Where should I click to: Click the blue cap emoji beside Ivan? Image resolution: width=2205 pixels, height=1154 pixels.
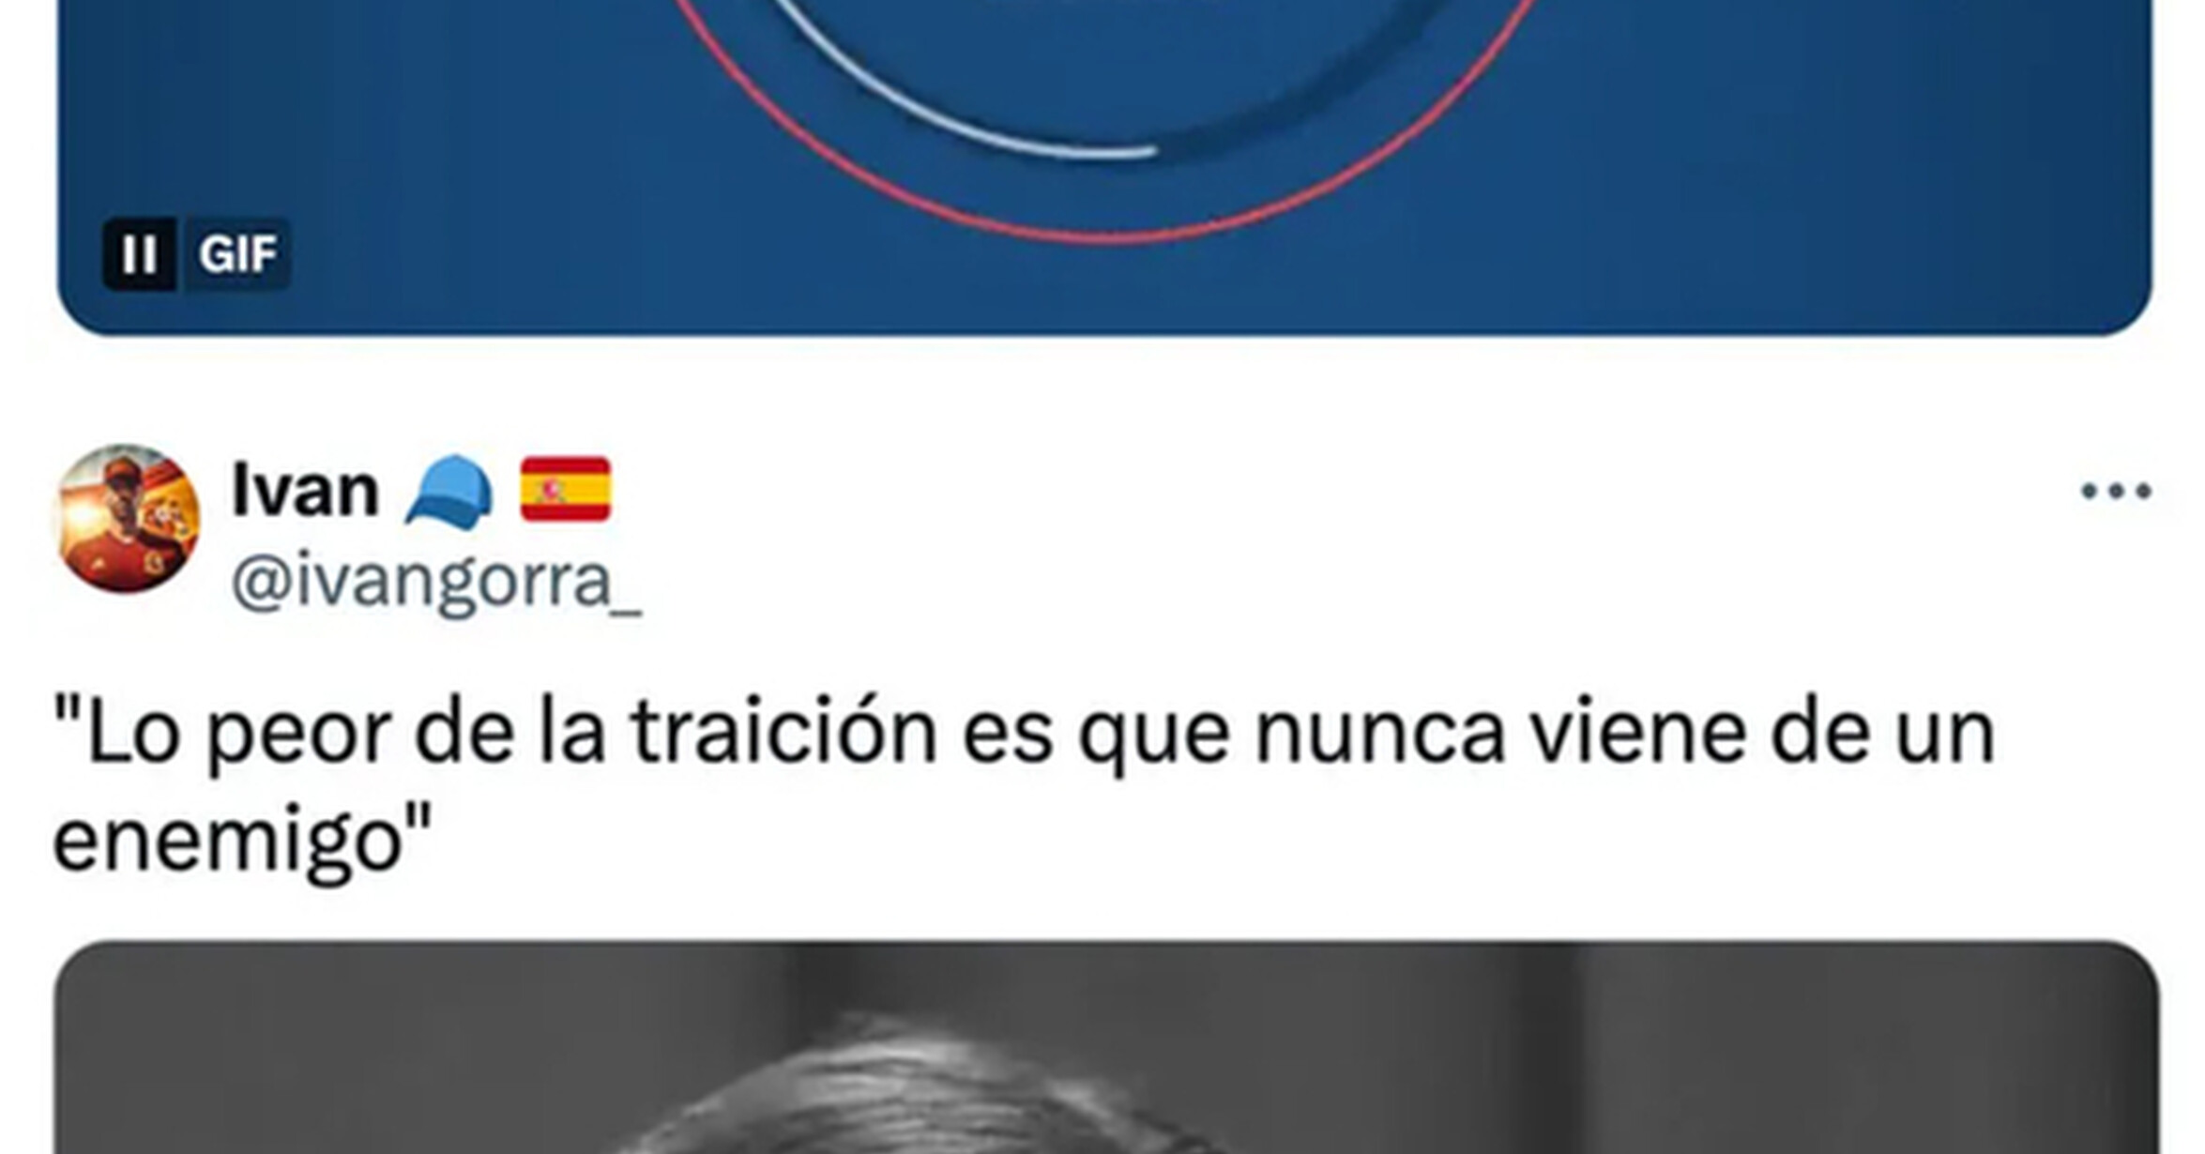[449, 492]
